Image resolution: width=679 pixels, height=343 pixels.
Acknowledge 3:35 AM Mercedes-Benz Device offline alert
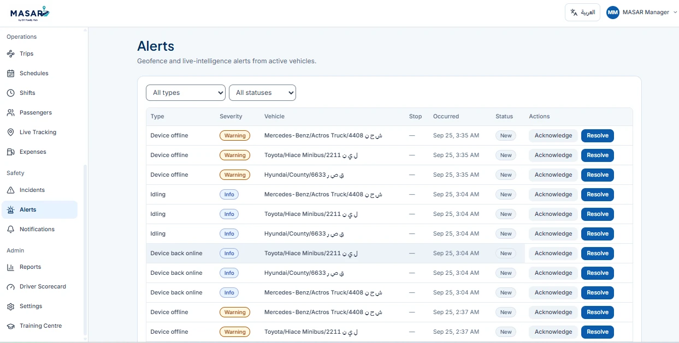[x=553, y=136]
